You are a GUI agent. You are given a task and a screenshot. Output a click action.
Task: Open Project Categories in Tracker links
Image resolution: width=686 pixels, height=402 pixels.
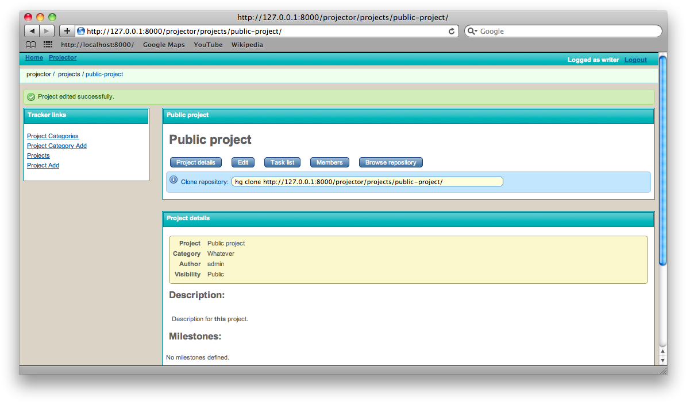click(52, 136)
